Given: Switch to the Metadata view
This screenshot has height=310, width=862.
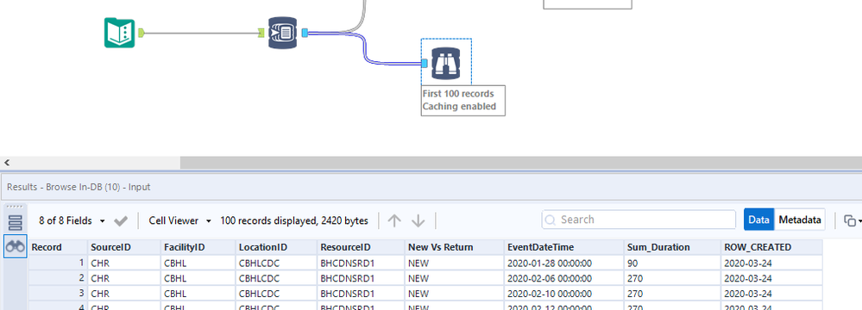Looking at the screenshot, I should (800, 220).
